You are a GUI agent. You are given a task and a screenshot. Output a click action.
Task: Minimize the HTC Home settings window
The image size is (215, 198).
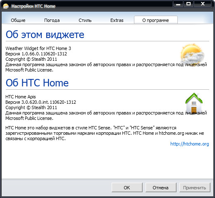pyautogui.click(x=178, y=4)
